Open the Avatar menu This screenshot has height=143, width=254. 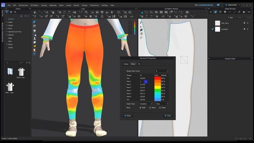[69, 5]
